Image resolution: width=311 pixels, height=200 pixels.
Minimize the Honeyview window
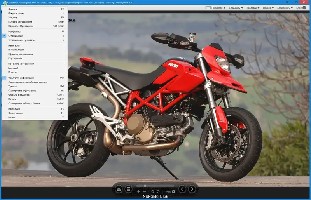pyautogui.click(x=292, y=2)
